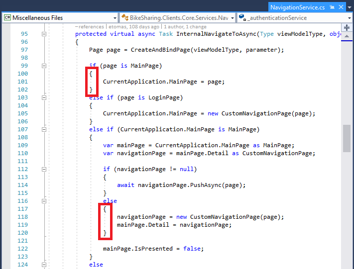Click 'false' on line 122
Viewport: 354px width, 269px height.
(x=192, y=249)
